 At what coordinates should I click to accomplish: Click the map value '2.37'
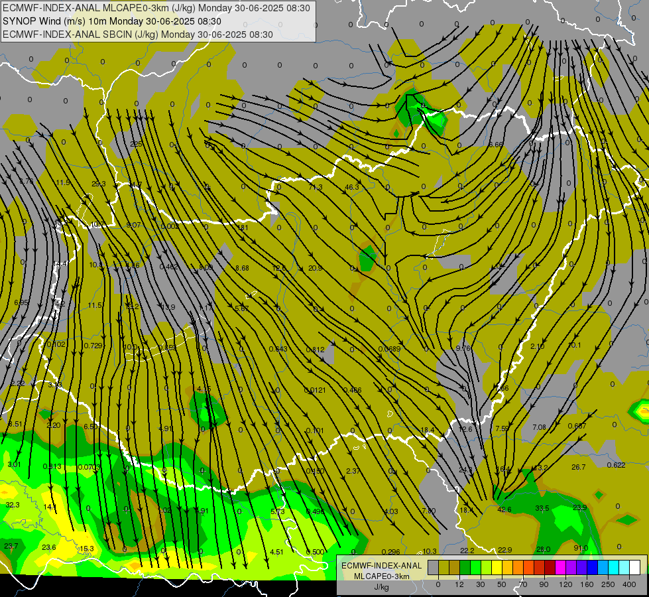point(353,471)
